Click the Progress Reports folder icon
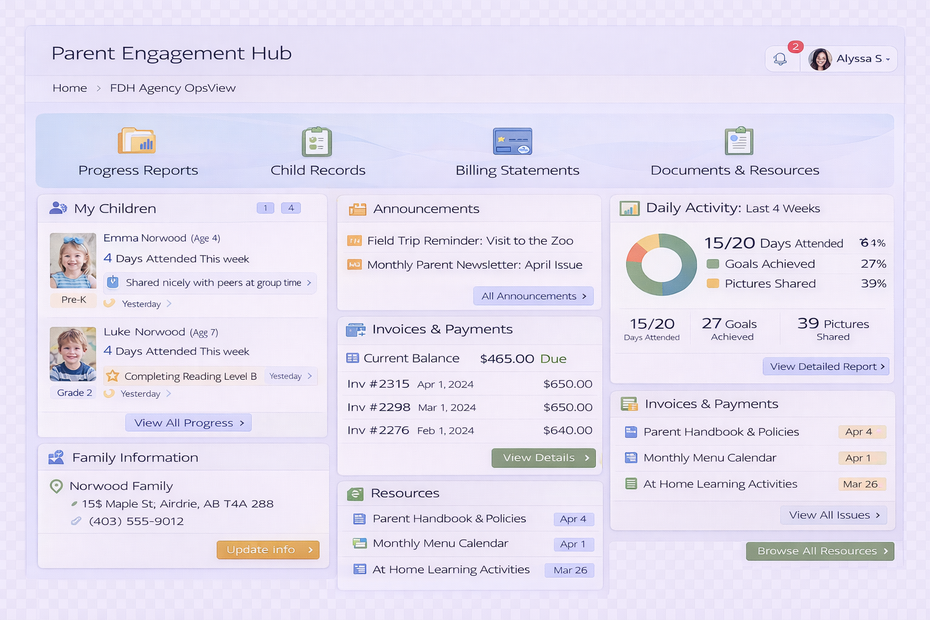The height and width of the screenshot is (620, 930). tap(137, 140)
